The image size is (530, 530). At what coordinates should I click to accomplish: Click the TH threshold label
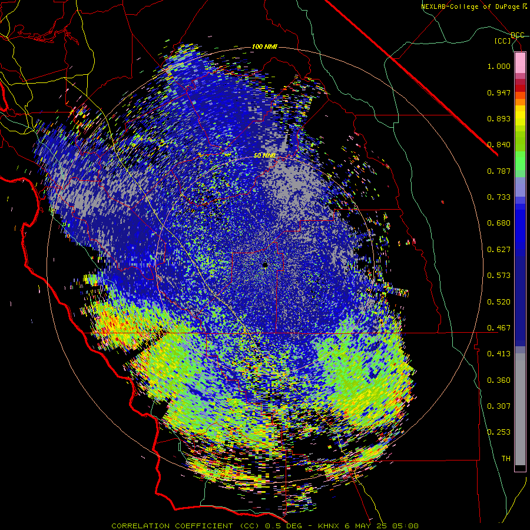506,459
